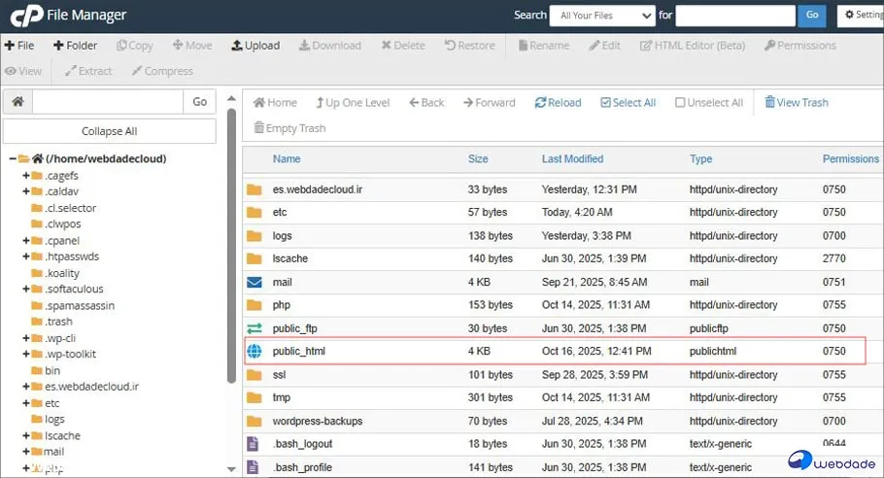The image size is (884, 478).
Task: Click the home icon in path bar
Action: [17, 102]
